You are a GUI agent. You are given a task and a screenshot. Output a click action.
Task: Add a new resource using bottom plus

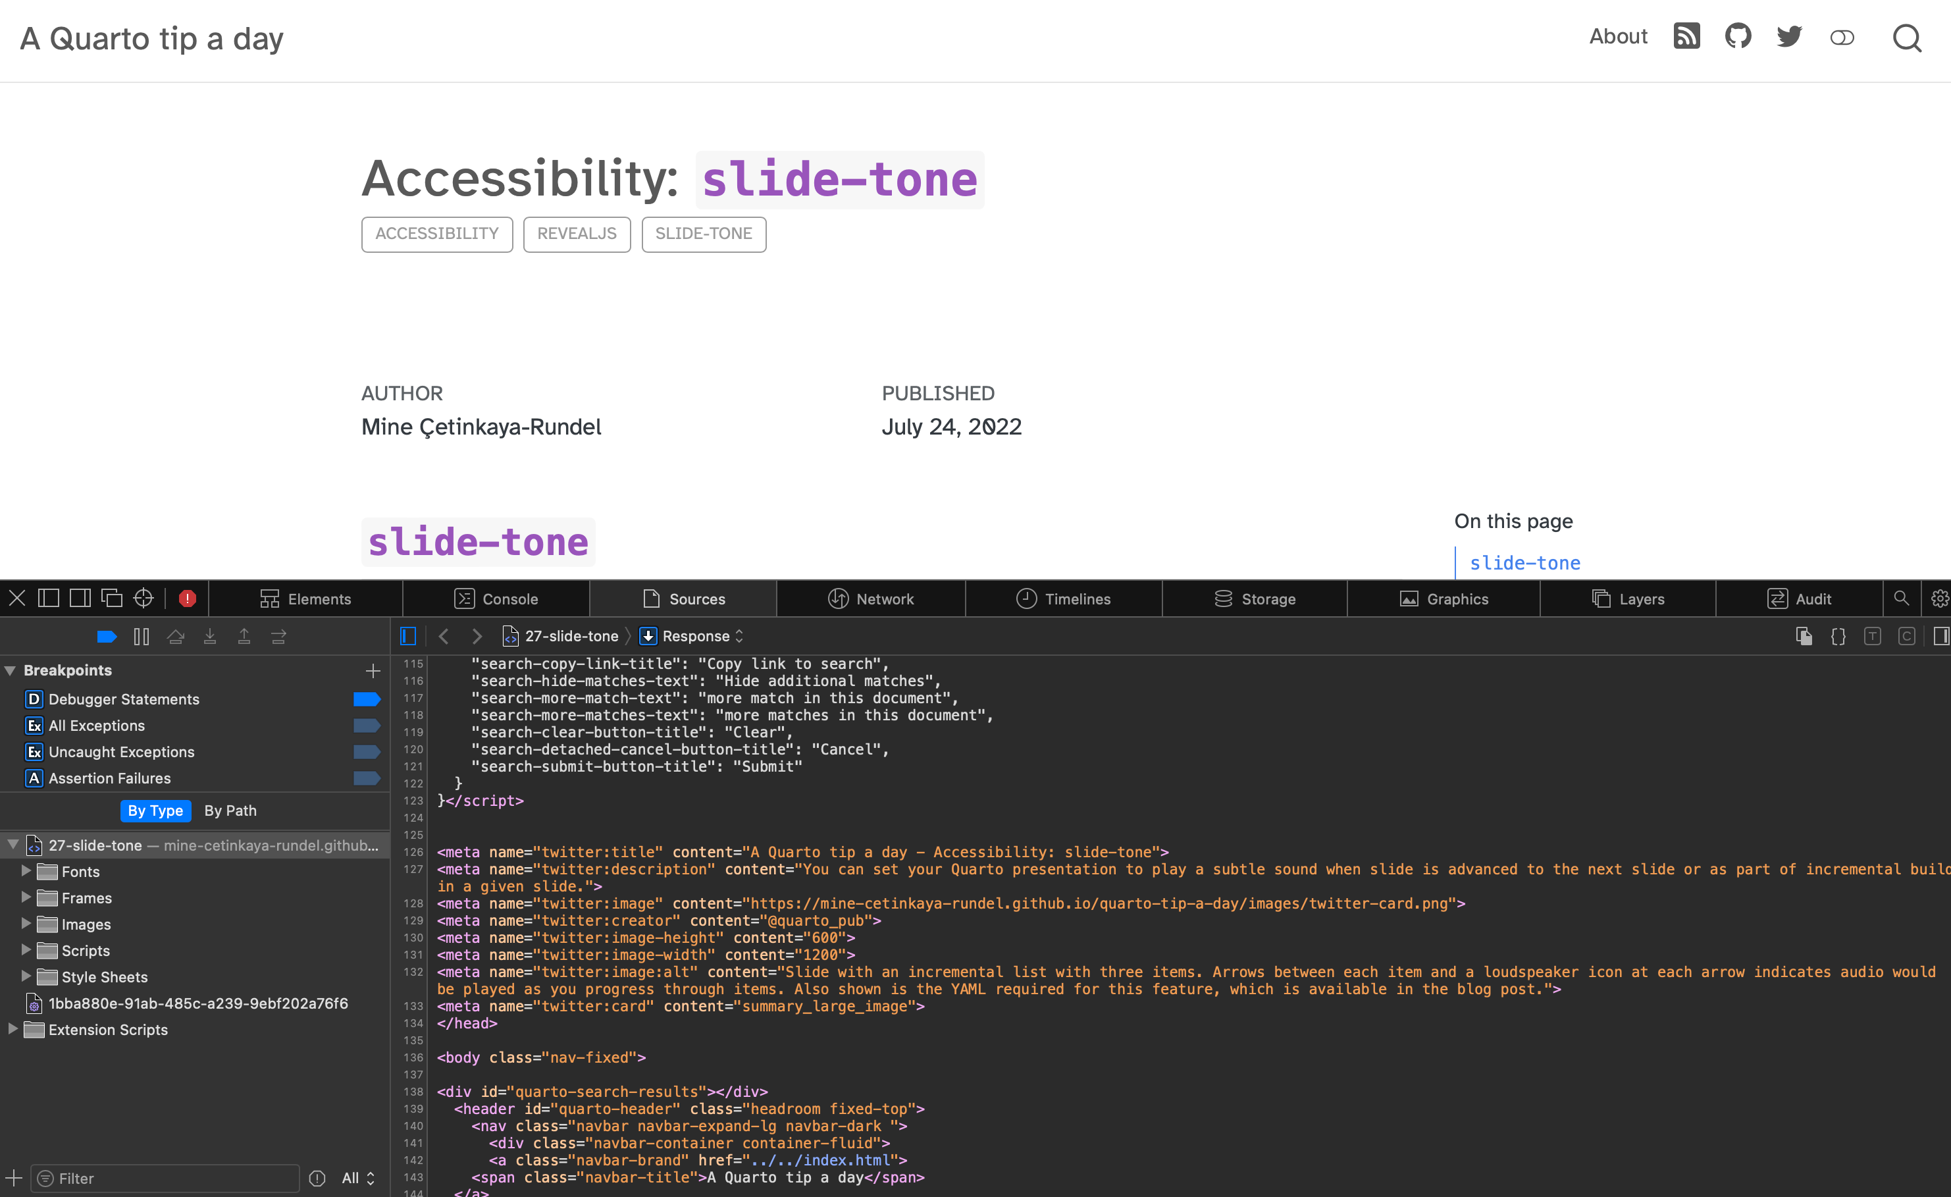(x=13, y=1177)
